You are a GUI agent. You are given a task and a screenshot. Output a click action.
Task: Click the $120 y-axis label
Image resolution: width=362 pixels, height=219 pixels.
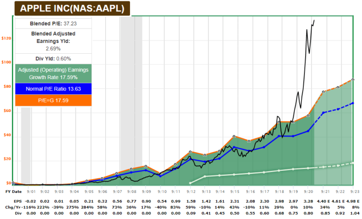tap(6, 38)
